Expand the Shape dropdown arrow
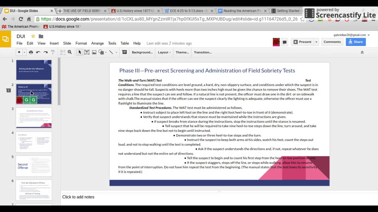Viewport: 378px width, 212px height. tap(106, 52)
